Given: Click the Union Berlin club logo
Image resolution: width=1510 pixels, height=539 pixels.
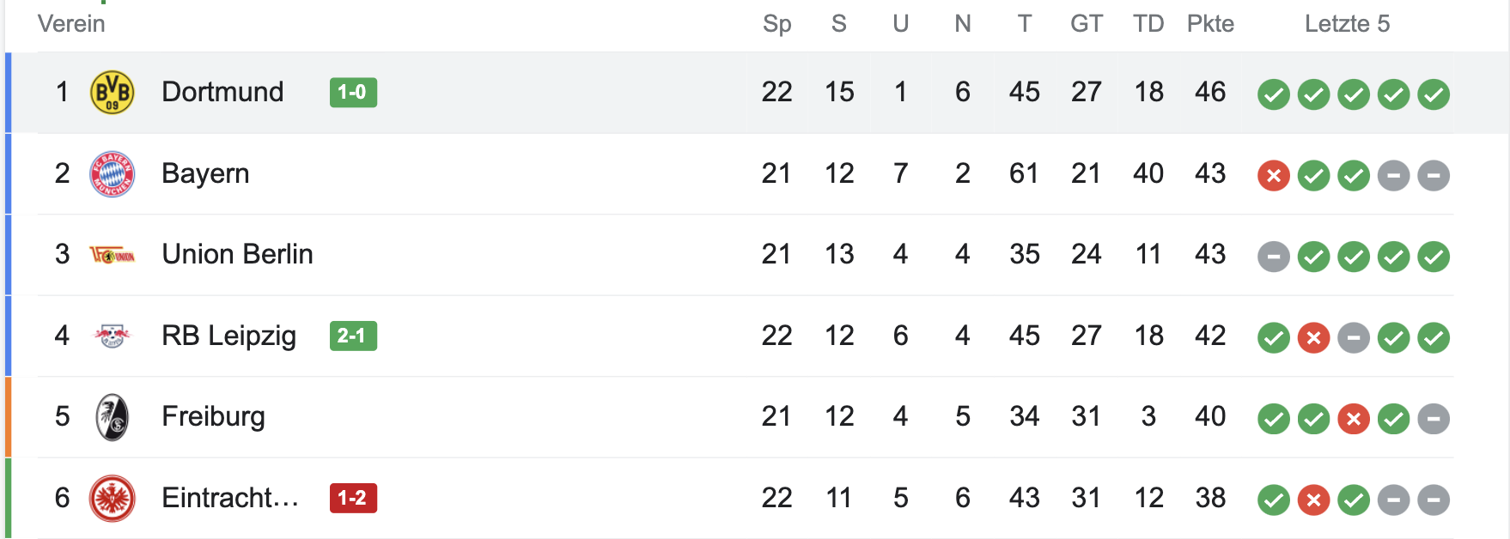Looking at the screenshot, I should pyautogui.click(x=112, y=255).
